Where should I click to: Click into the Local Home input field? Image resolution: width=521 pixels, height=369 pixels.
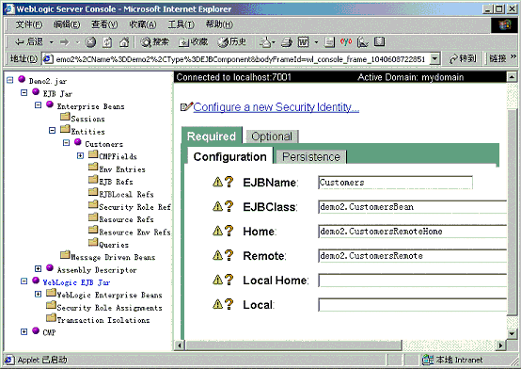pos(412,281)
